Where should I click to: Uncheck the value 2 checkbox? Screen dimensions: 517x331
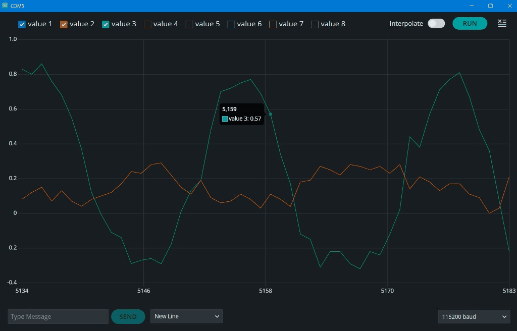tap(64, 24)
